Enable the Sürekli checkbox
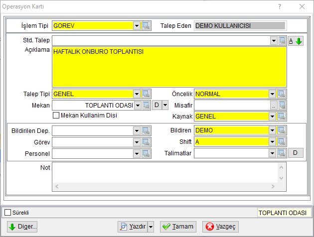 point(7,213)
